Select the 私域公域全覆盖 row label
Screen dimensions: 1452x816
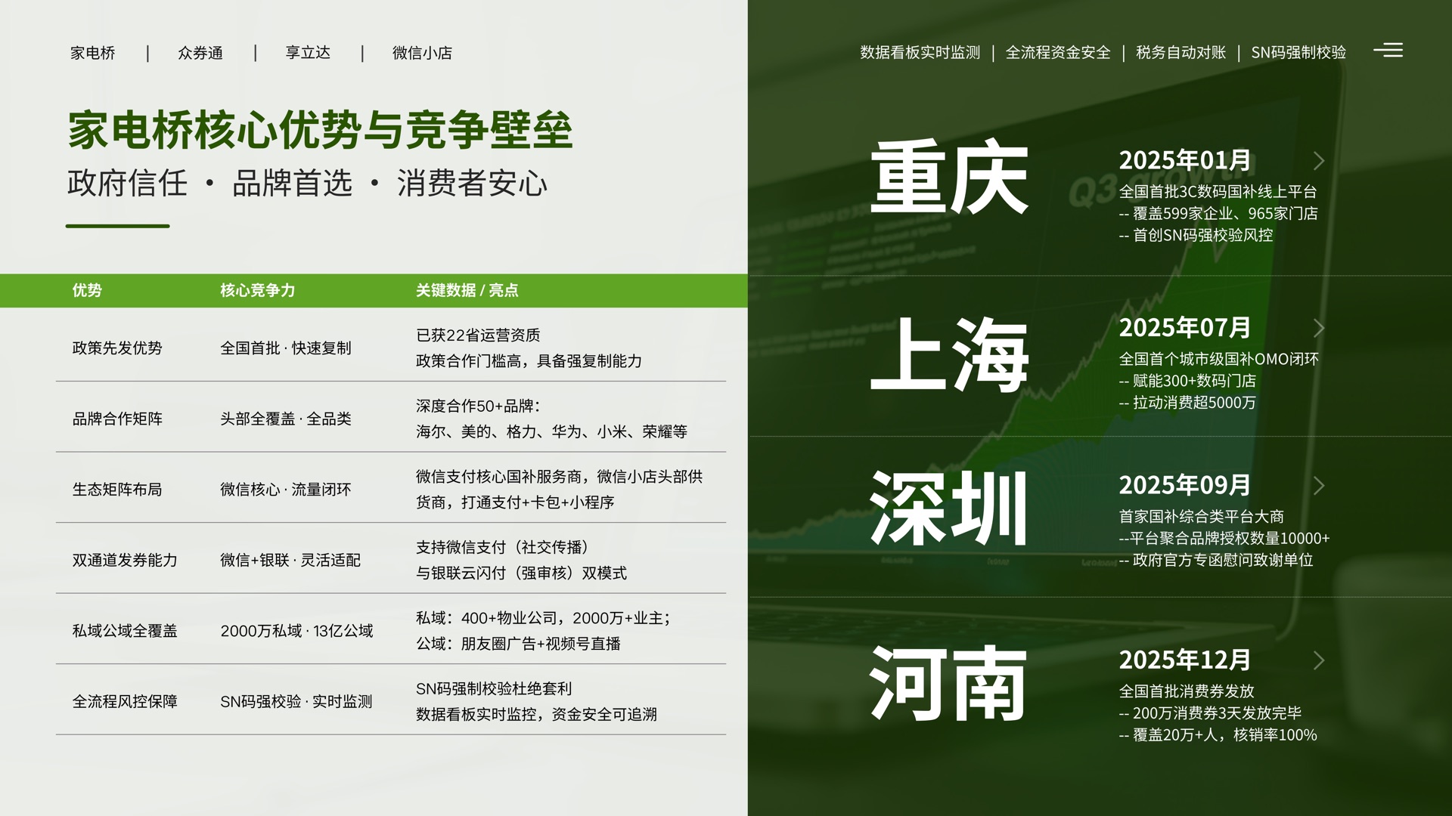(125, 631)
